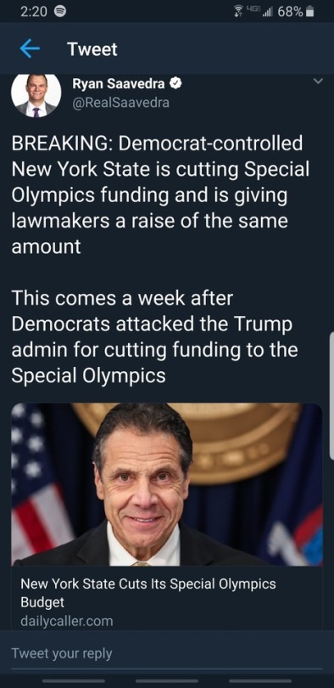Tap the battery icon in status bar

point(310,12)
